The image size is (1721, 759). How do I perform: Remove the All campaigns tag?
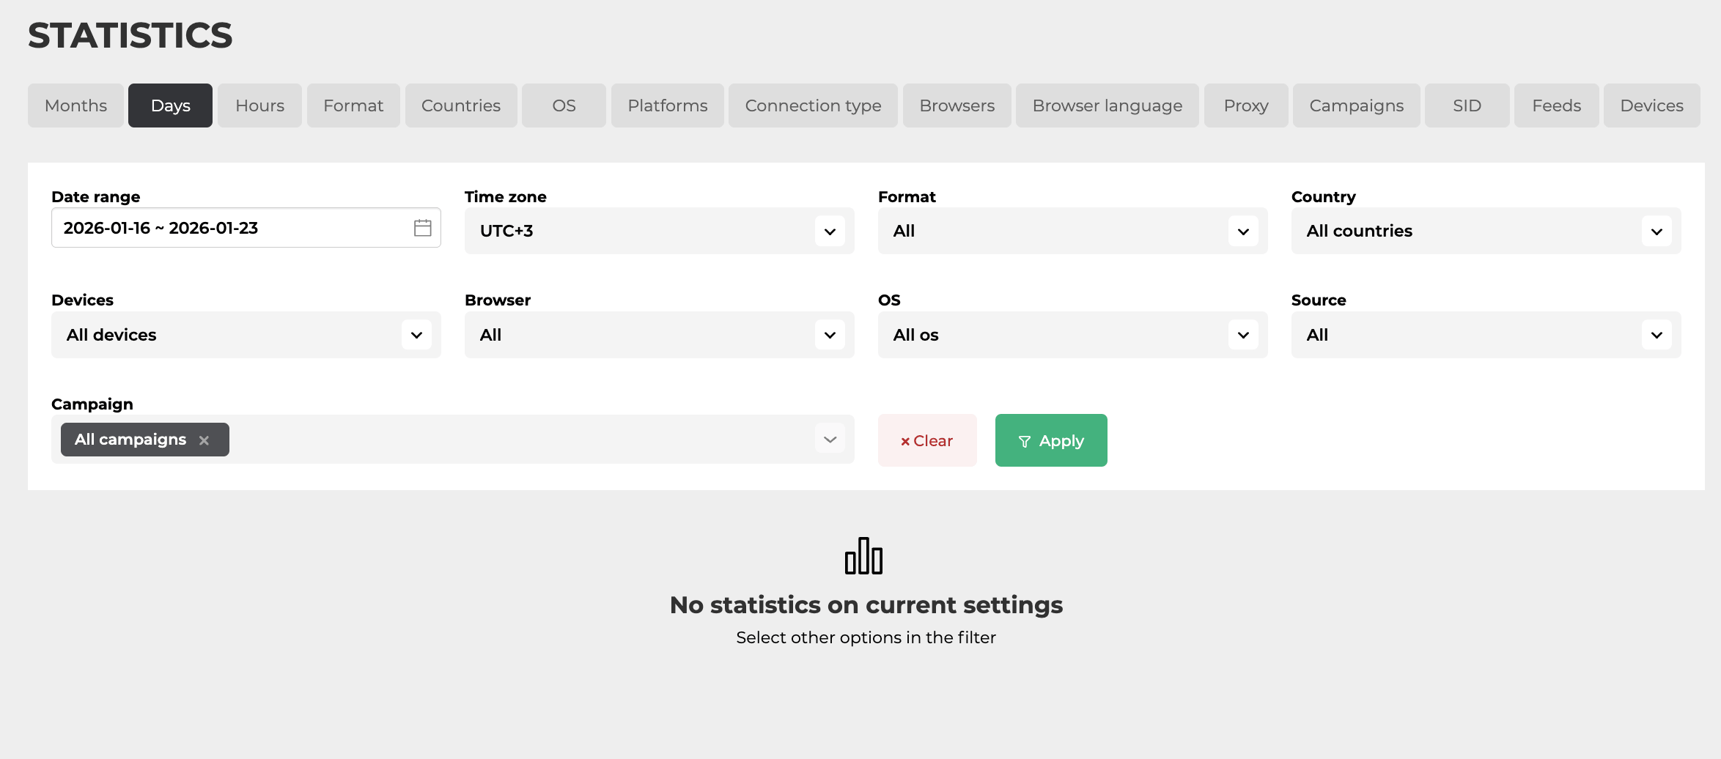coord(204,440)
